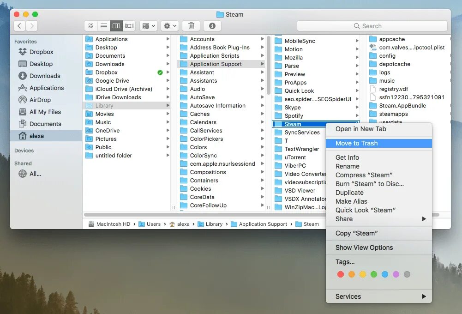462x314 pixels.
Task: Select the untitled folder item
Action: [127, 155]
